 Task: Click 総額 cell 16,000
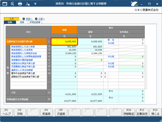click(x=64, y=50)
